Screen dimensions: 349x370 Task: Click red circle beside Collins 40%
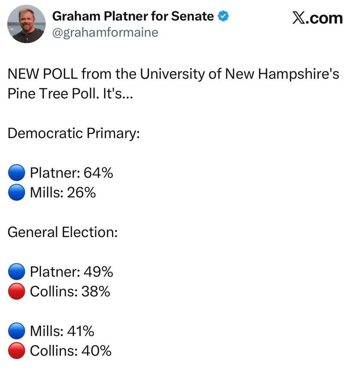point(16,351)
